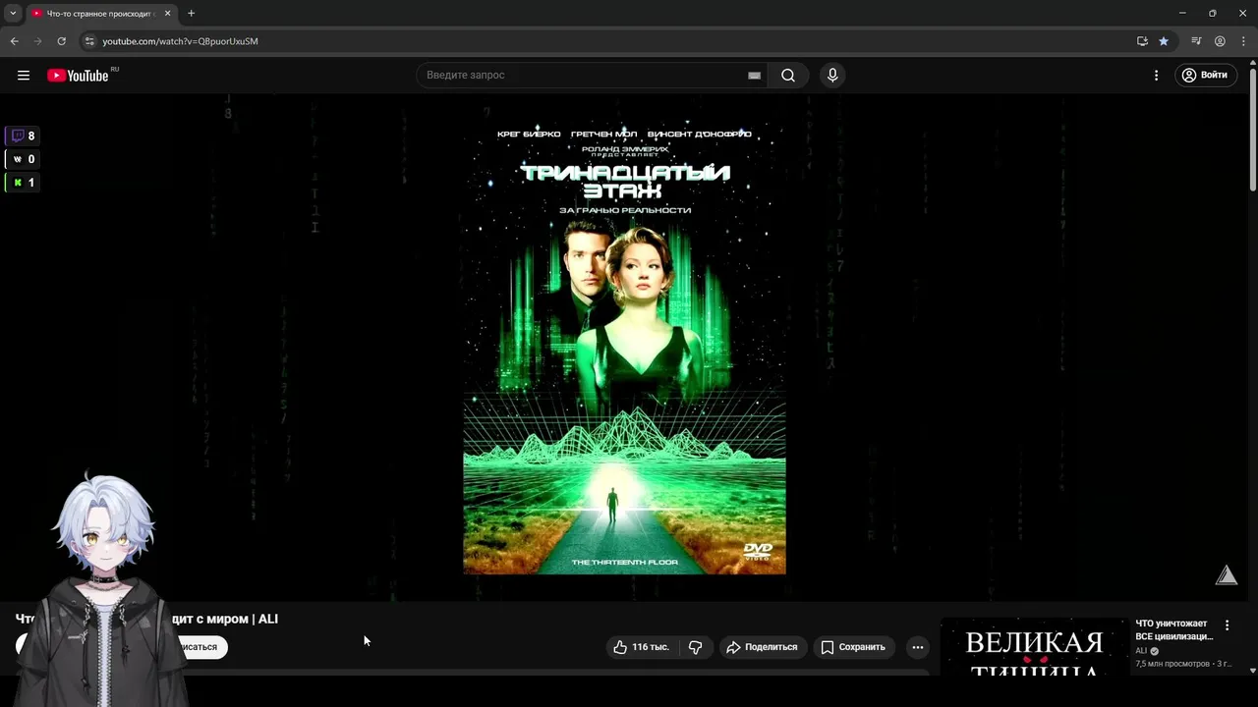Open the on-screen keyboard icon in search box

pyautogui.click(x=754, y=76)
